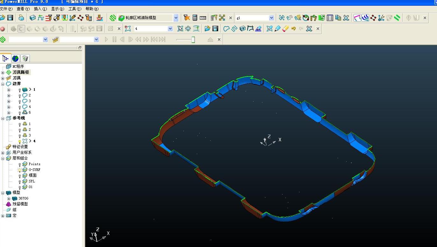Switch to the recycle bin tab

[25, 58]
